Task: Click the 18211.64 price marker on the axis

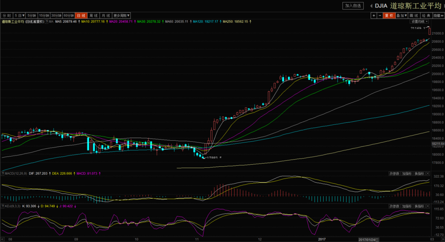Action: coord(438,144)
